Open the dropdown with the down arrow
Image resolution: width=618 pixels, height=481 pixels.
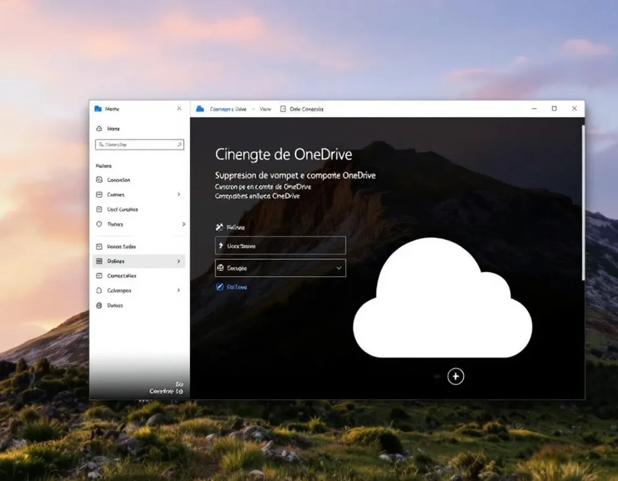coord(280,268)
